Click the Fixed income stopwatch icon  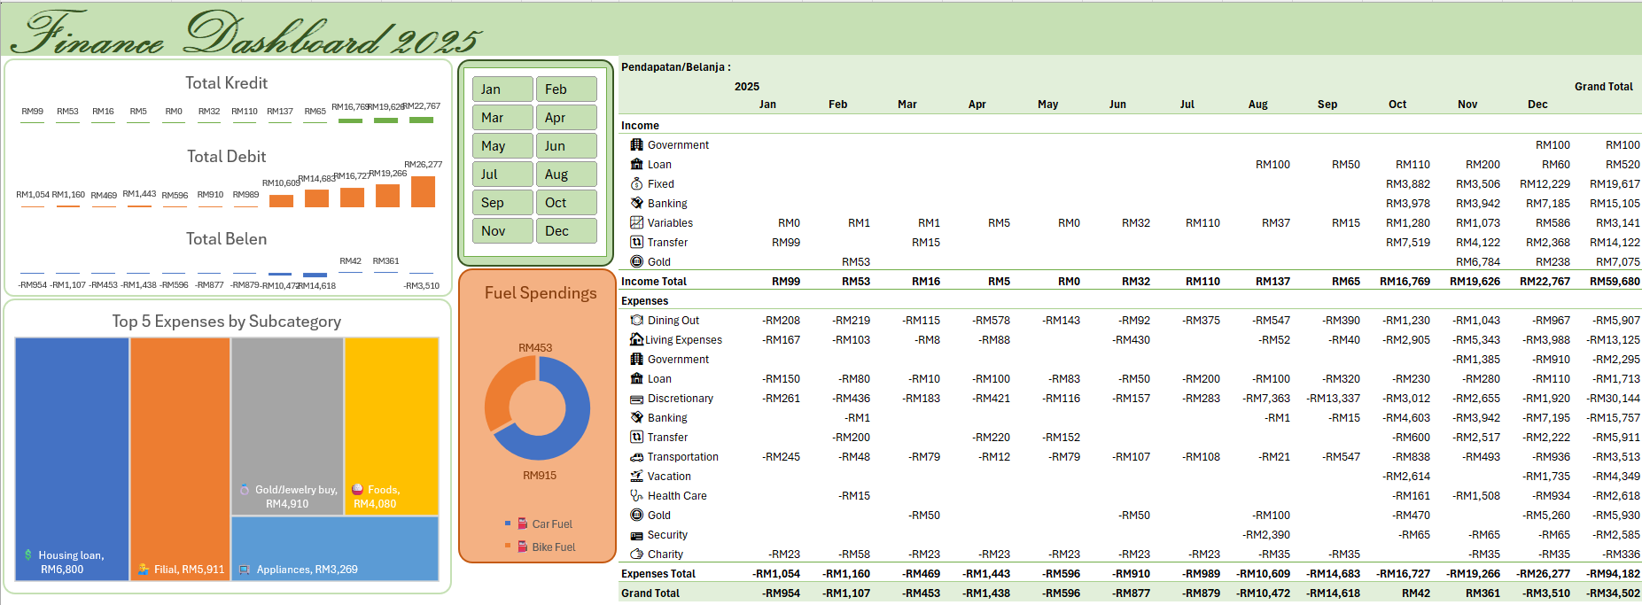click(636, 184)
